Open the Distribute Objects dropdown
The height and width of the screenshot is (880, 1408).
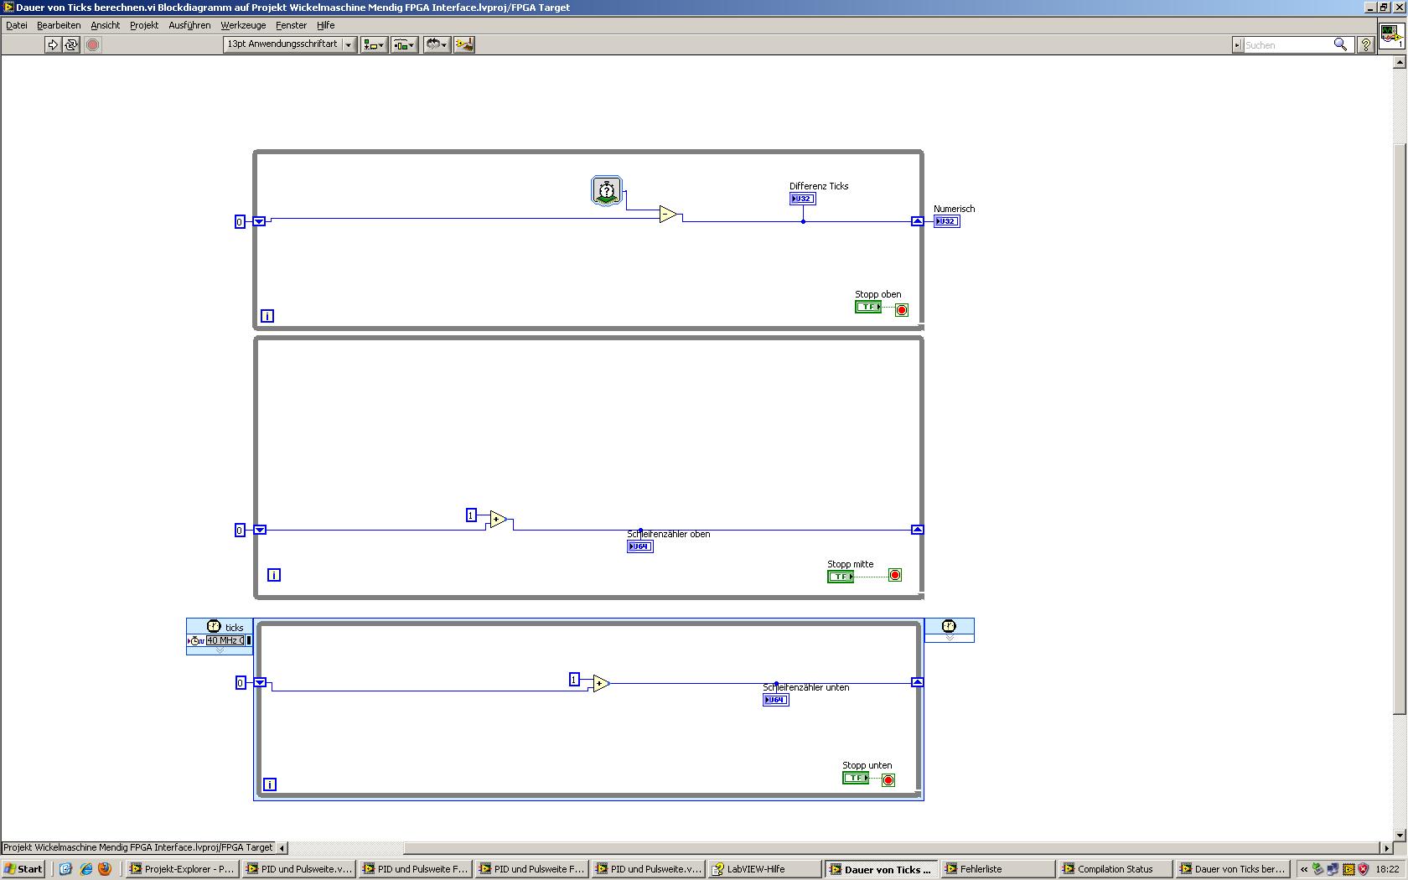tap(405, 44)
